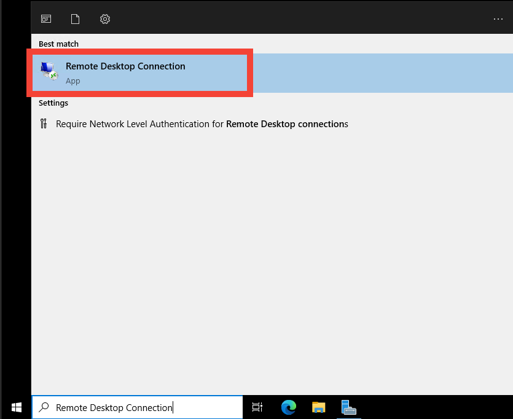
Task: Expand the more options ellipsis menu
Action: pyautogui.click(x=498, y=19)
